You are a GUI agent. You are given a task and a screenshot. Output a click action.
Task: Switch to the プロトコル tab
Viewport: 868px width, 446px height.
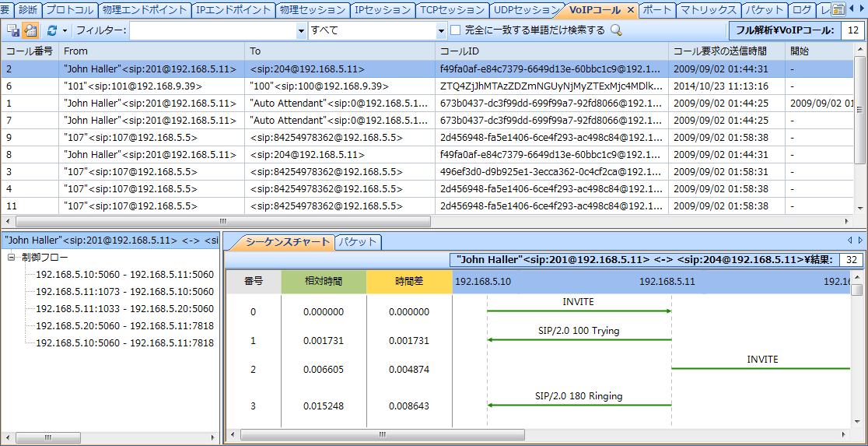[70, 10]
